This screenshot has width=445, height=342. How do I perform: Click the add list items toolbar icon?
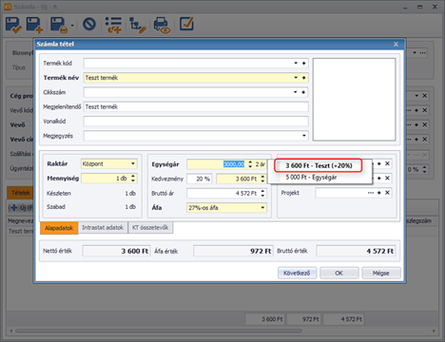113,25
